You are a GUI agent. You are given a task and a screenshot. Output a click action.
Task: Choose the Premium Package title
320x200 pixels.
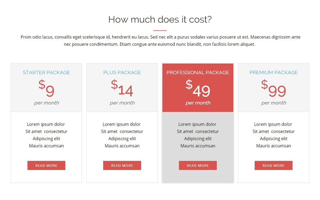click(x=274, y=73)
